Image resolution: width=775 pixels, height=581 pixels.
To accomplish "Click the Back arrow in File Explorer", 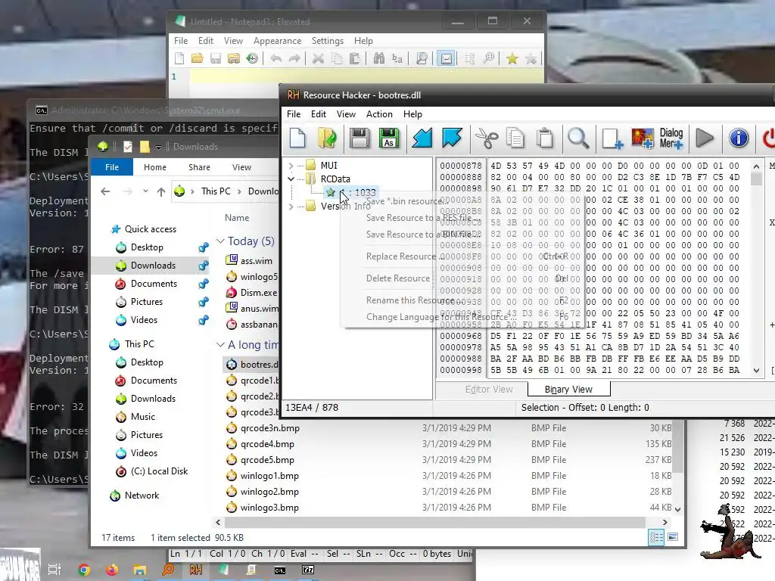I will click(105, 191).
